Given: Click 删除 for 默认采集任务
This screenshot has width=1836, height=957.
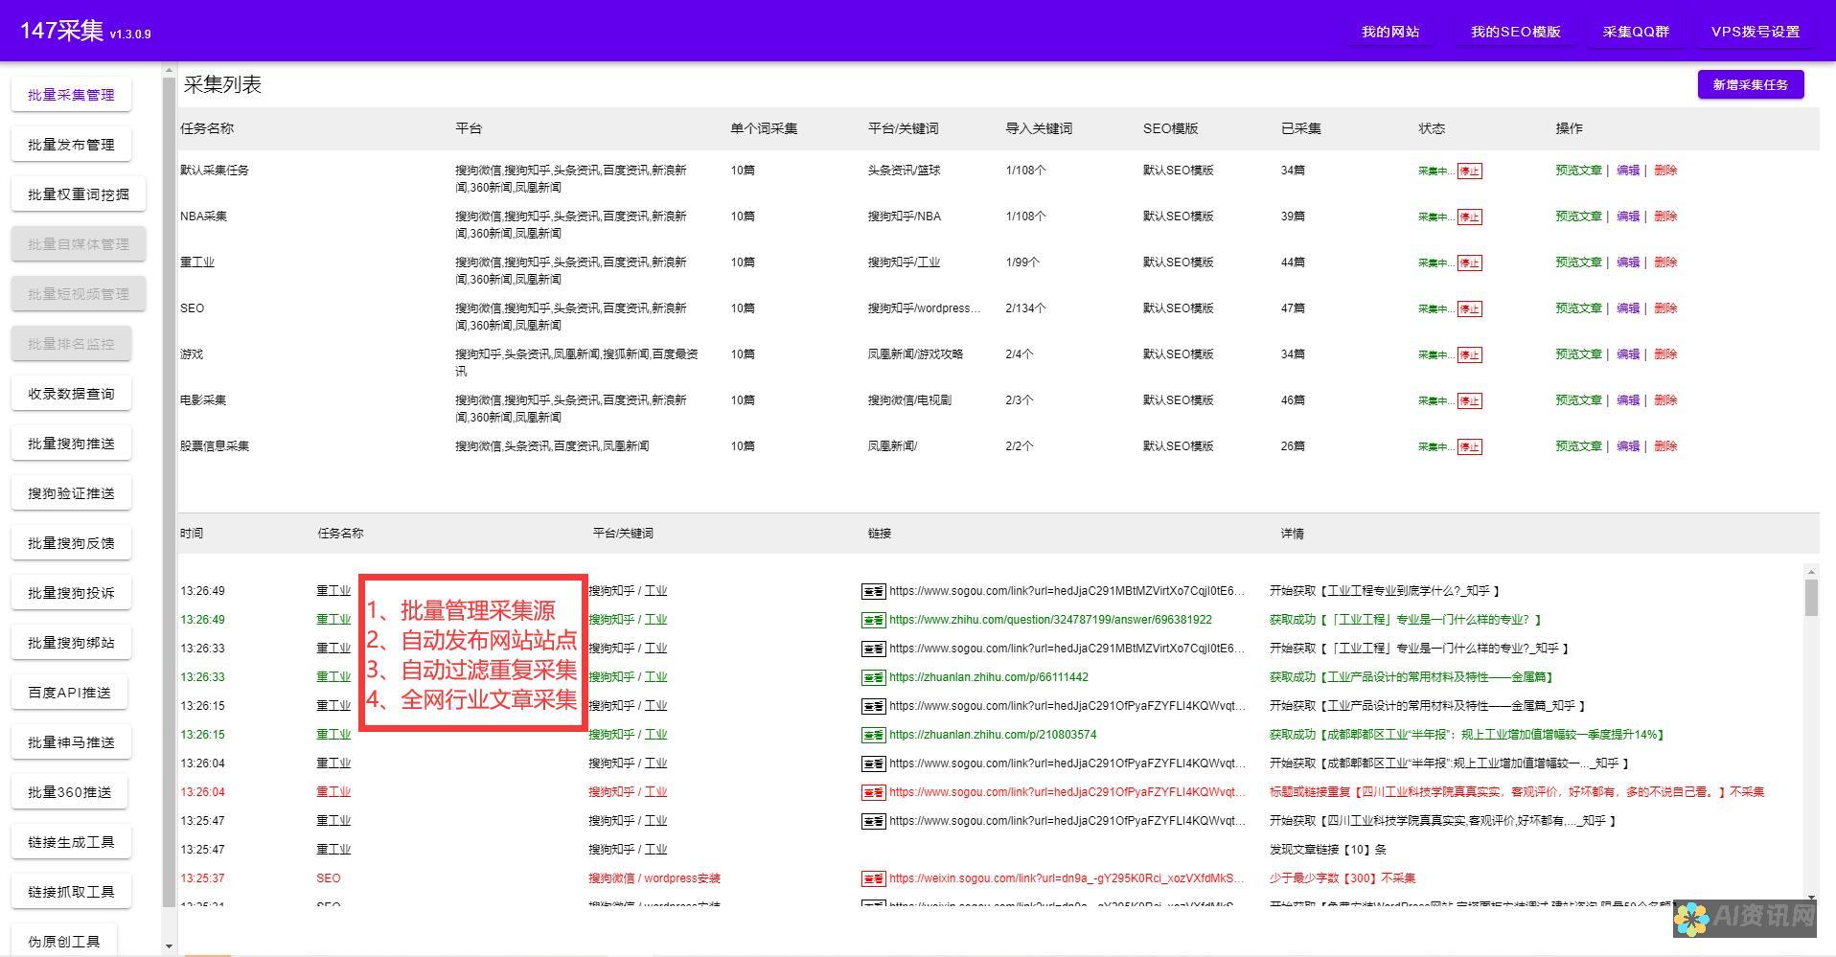Looking at the screenshot, I should click(1665, 171).
